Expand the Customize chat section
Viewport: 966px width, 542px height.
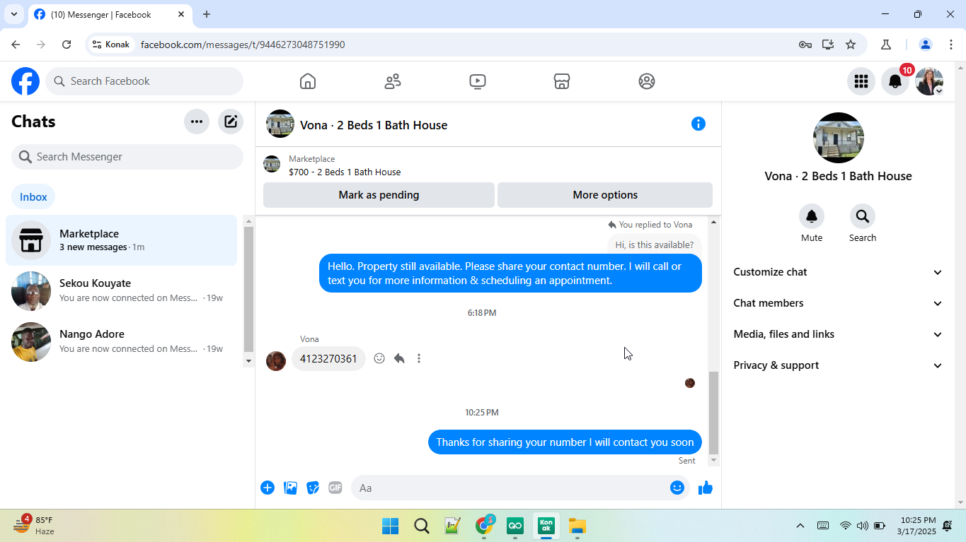[x=839, y=272]
